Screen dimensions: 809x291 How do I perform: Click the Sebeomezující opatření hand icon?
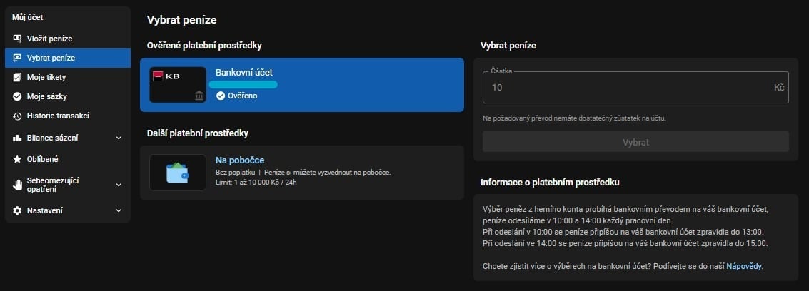pos(17,185)
